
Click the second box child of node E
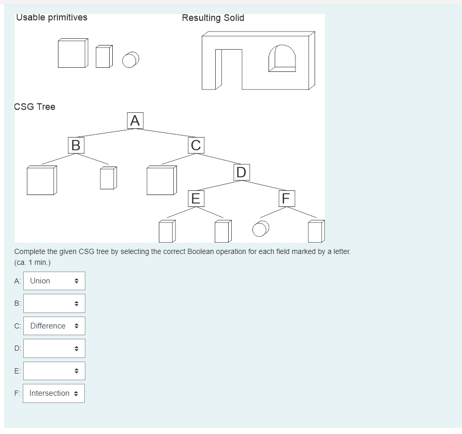[222, 231]
